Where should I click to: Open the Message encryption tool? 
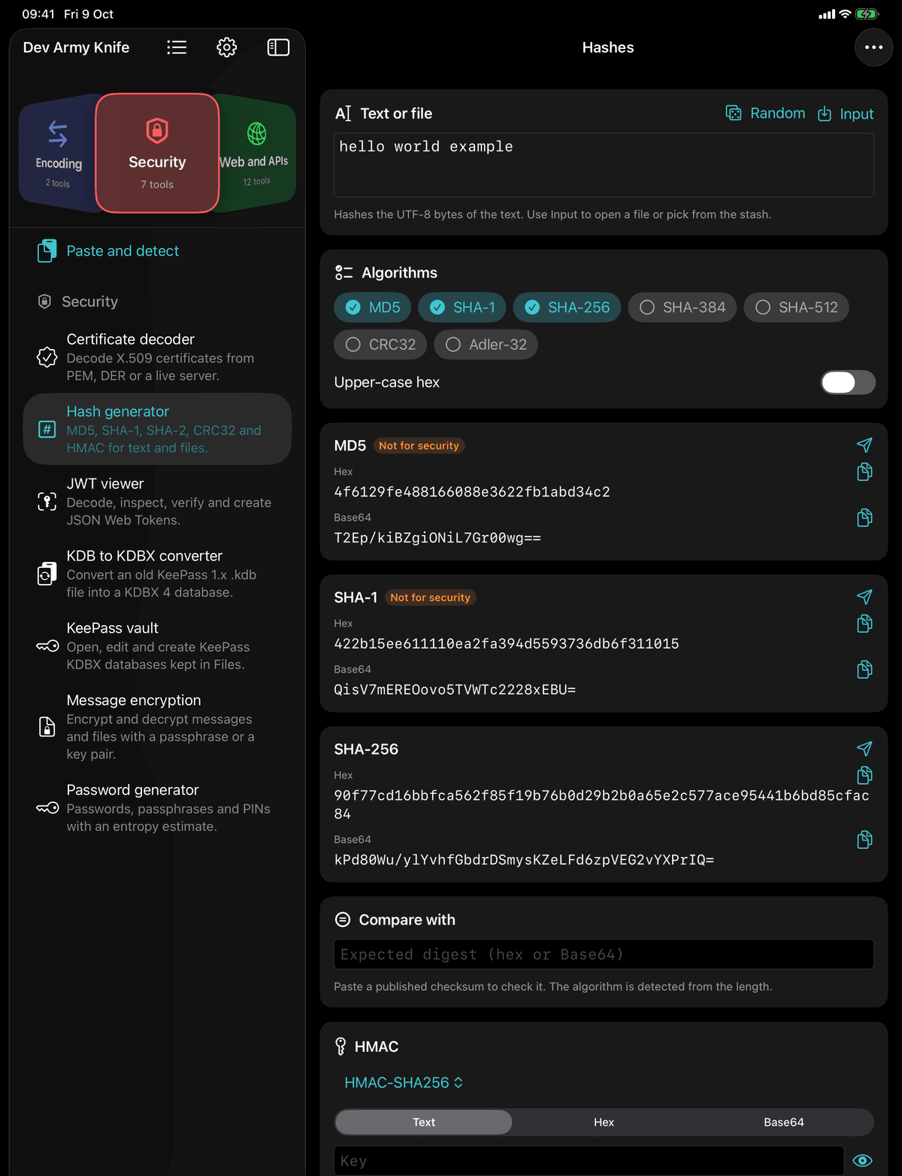[157, 726]
